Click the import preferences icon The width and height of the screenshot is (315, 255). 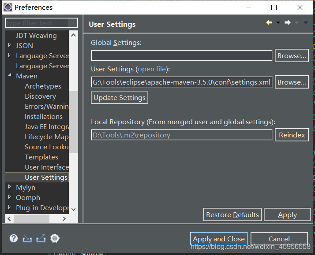click(x=27, y=238)
